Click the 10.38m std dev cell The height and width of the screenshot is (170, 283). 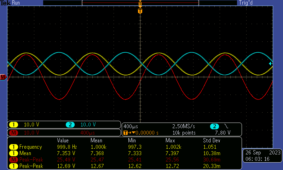click(212, 153)
